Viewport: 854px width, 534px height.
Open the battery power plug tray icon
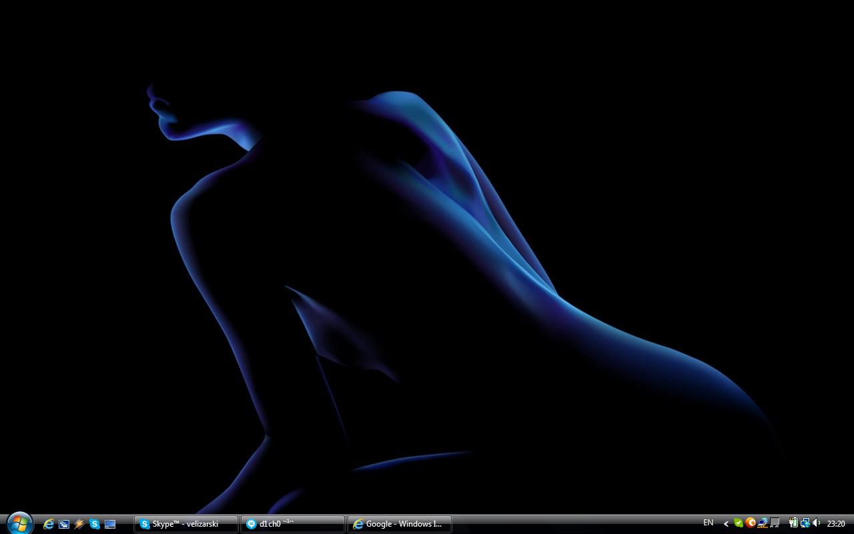[793, 523]
